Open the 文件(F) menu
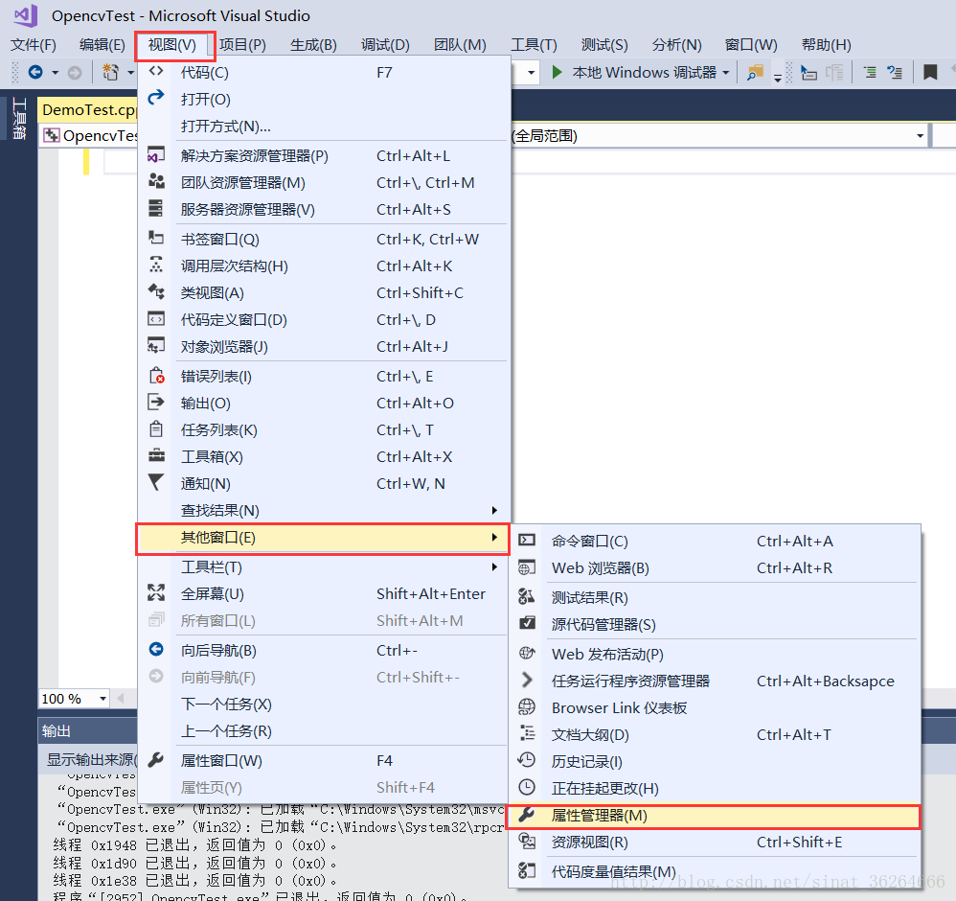956x901 pixels. pos(34,44)
